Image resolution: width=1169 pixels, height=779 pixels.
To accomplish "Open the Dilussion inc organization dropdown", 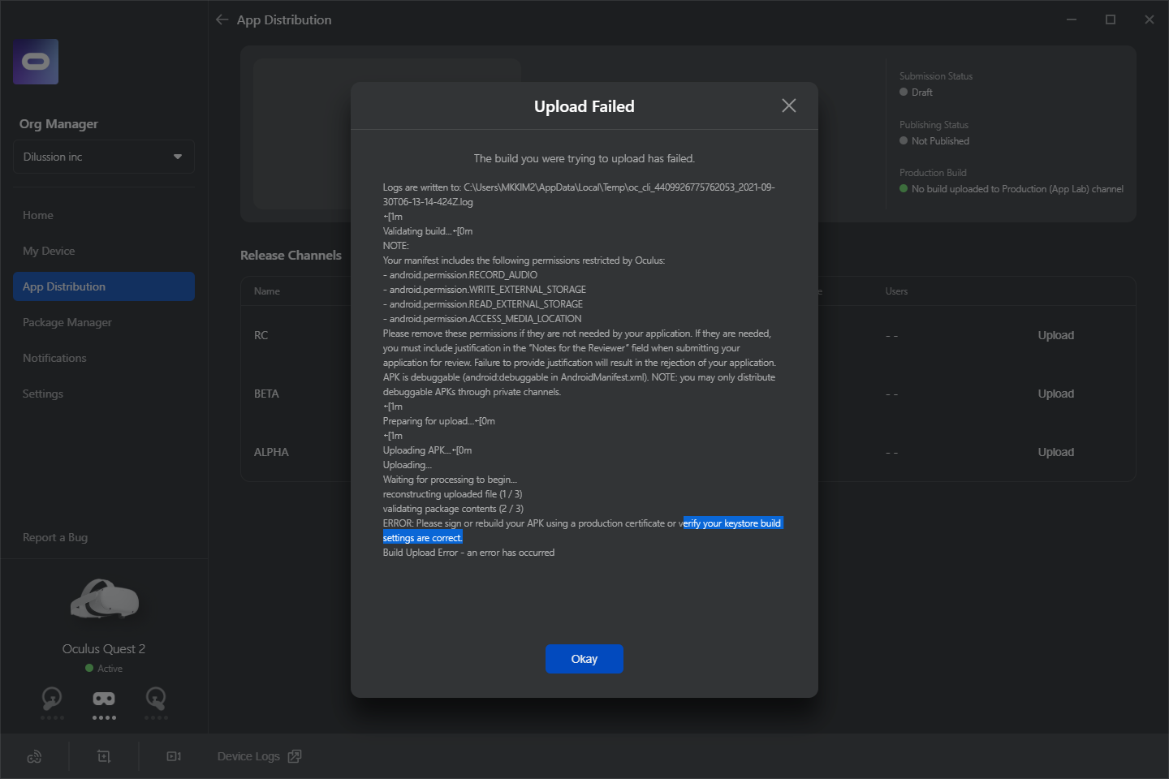I will (104, 157).
